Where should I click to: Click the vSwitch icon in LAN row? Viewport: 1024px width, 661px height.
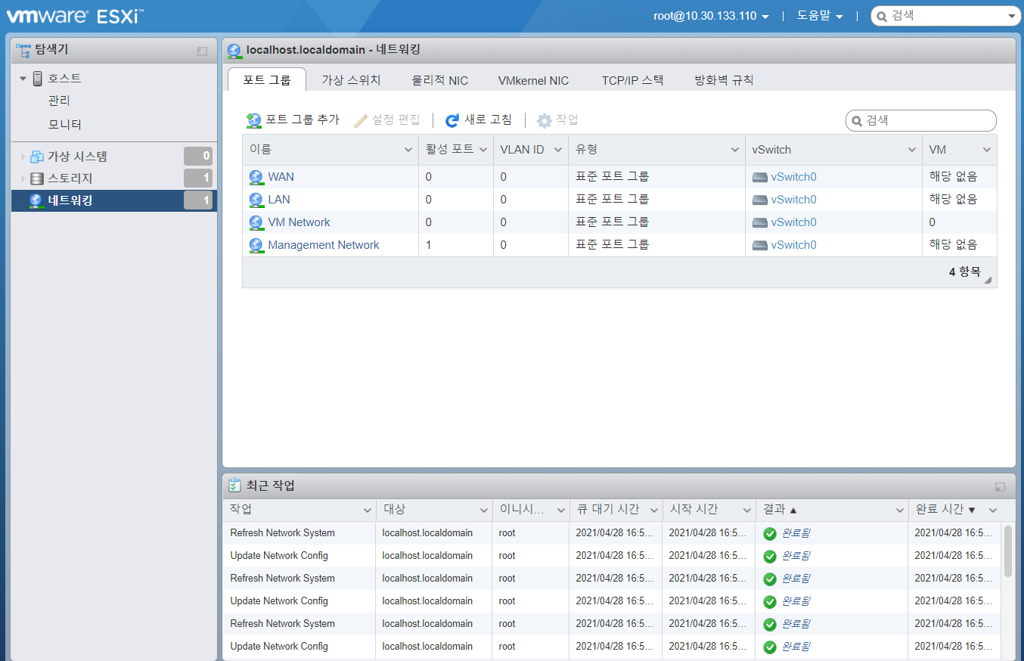(760, 200)
